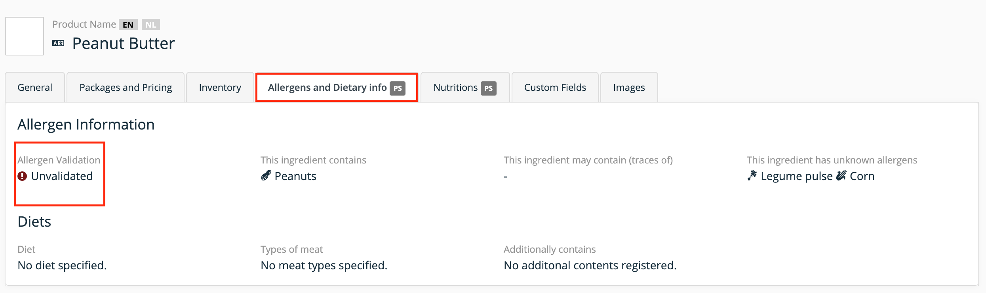Click the red Unvalidated warning icon
Screen dimensions: 986x293
click(22, 176)
